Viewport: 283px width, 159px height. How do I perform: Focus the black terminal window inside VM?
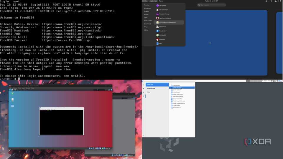click(x=62, y=122)
